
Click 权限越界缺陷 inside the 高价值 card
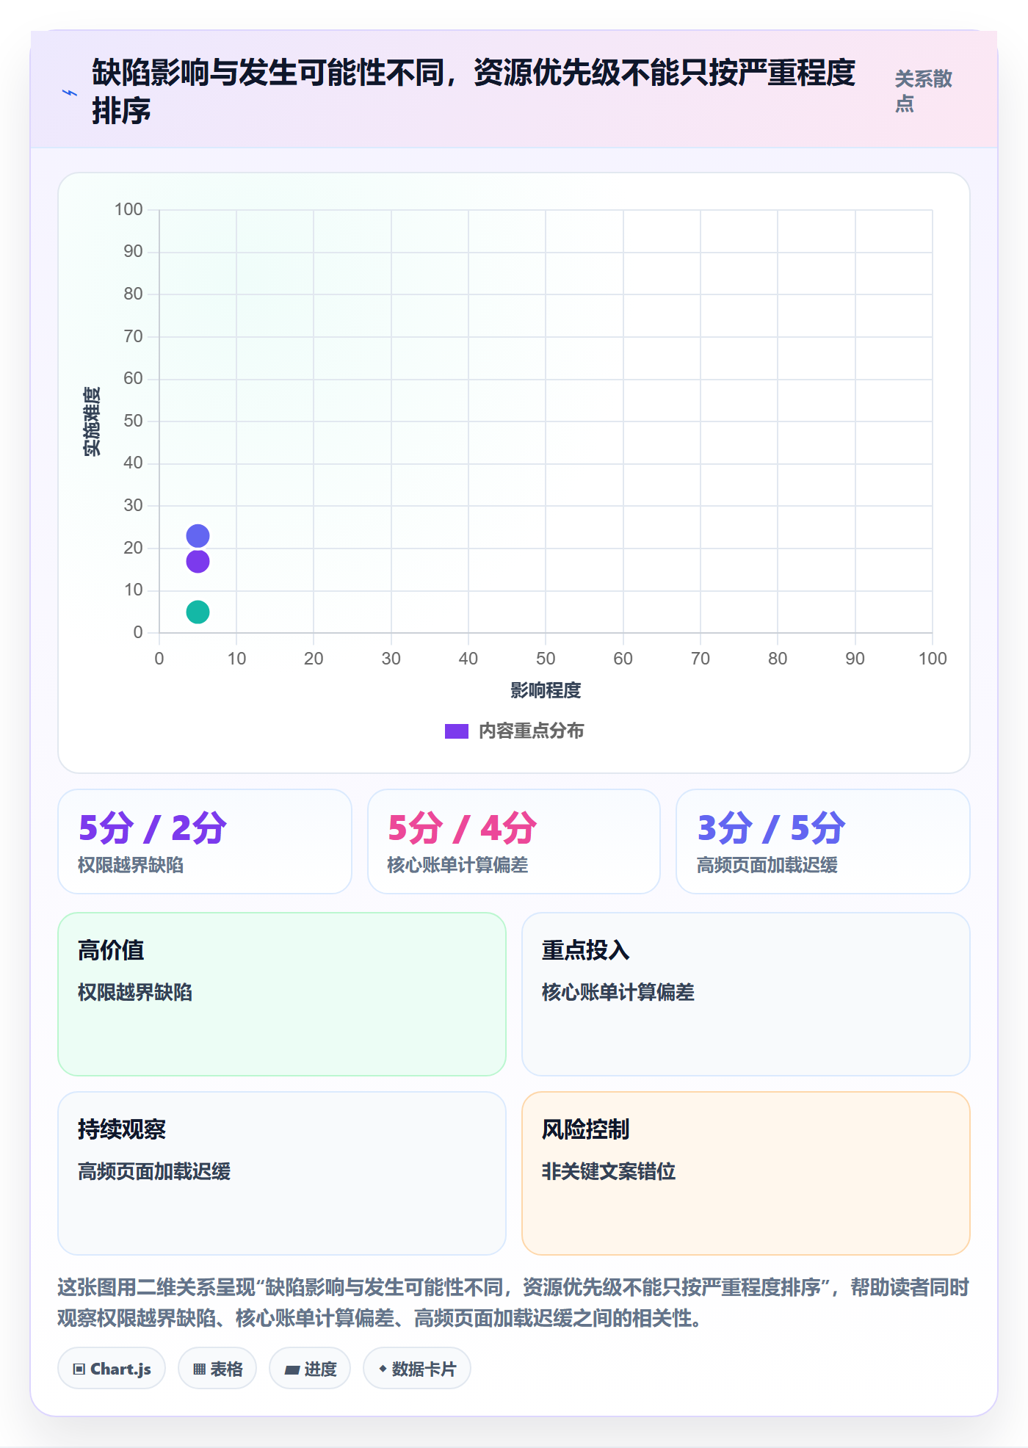pos(135,992)
